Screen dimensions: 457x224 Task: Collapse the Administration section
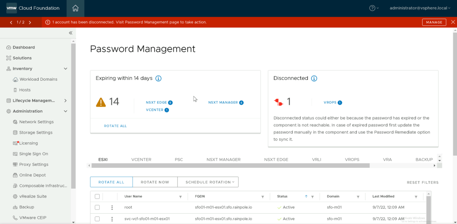(x=66, y=111)
